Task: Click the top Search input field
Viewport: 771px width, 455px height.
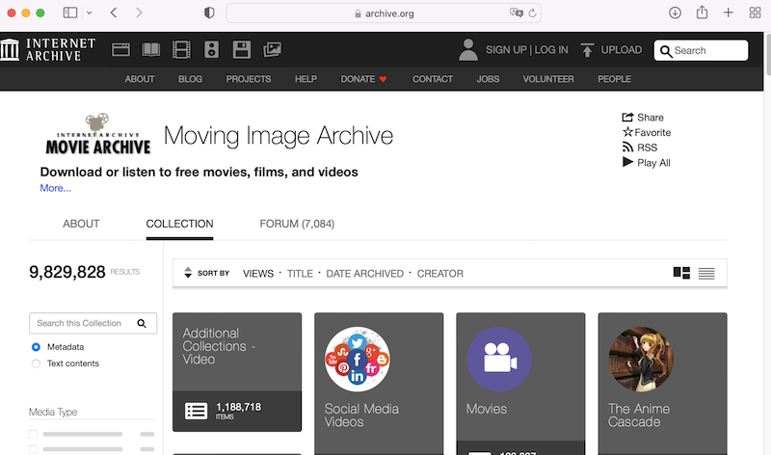Action: (x=701, y=51)
